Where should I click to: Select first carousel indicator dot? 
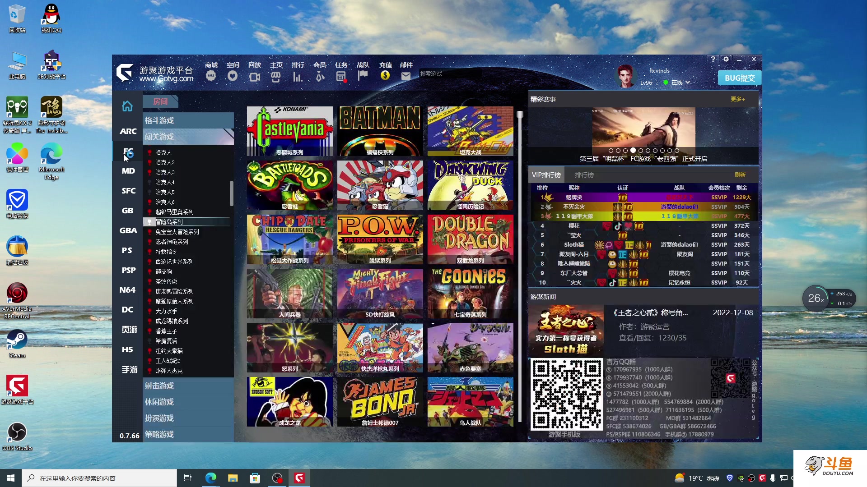611,151
